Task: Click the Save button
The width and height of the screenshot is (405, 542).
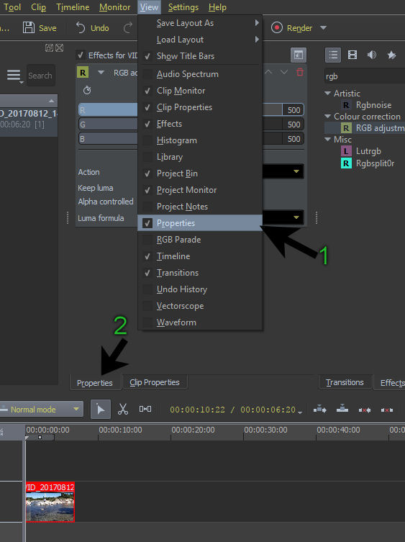Action: (x=40, y=27)
